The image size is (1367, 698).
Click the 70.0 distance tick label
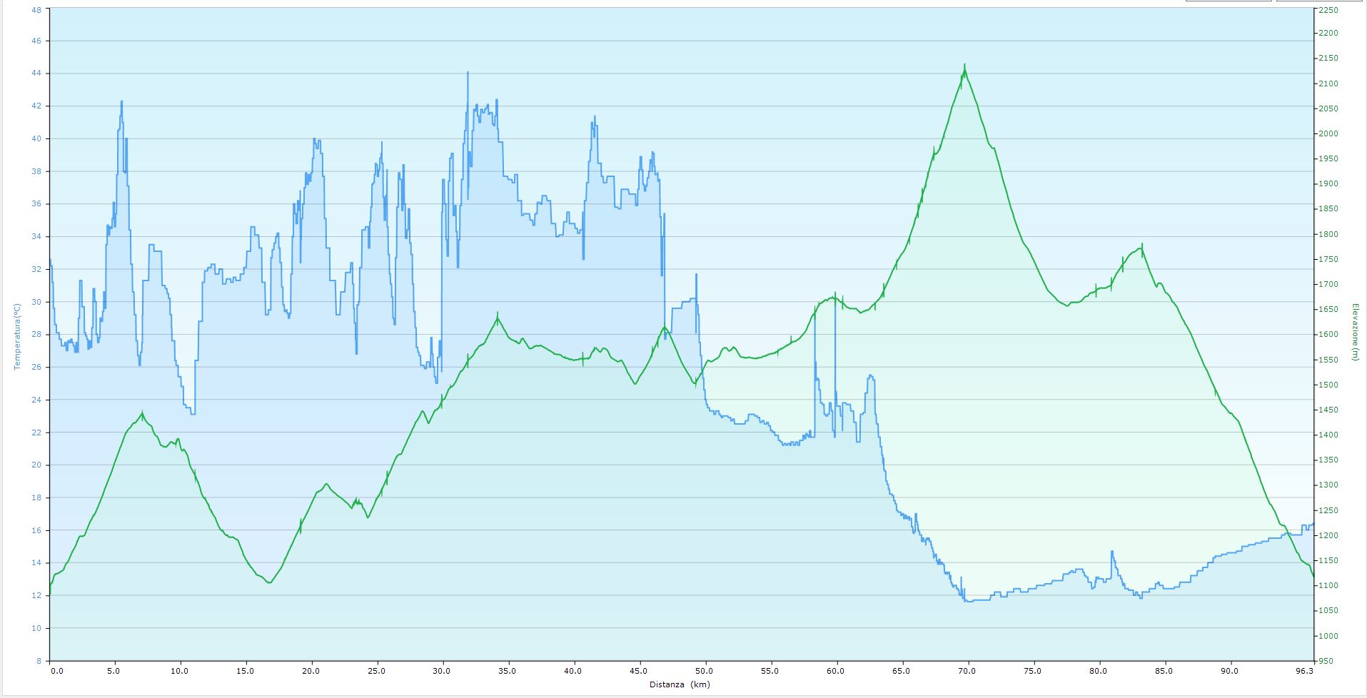[x=967, y=671]
